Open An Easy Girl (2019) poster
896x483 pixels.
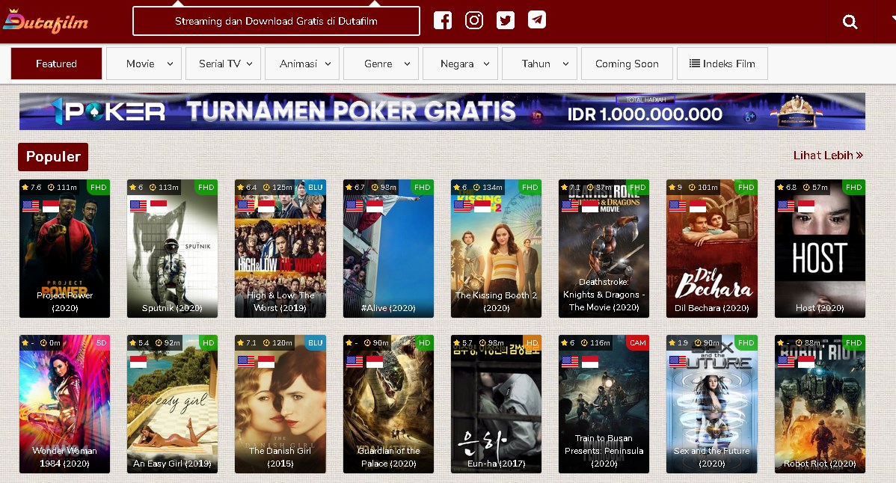(172, 404)
